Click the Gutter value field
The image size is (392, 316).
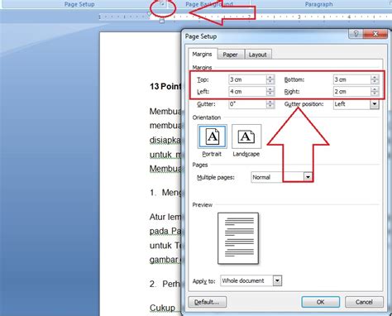[247, 104]
